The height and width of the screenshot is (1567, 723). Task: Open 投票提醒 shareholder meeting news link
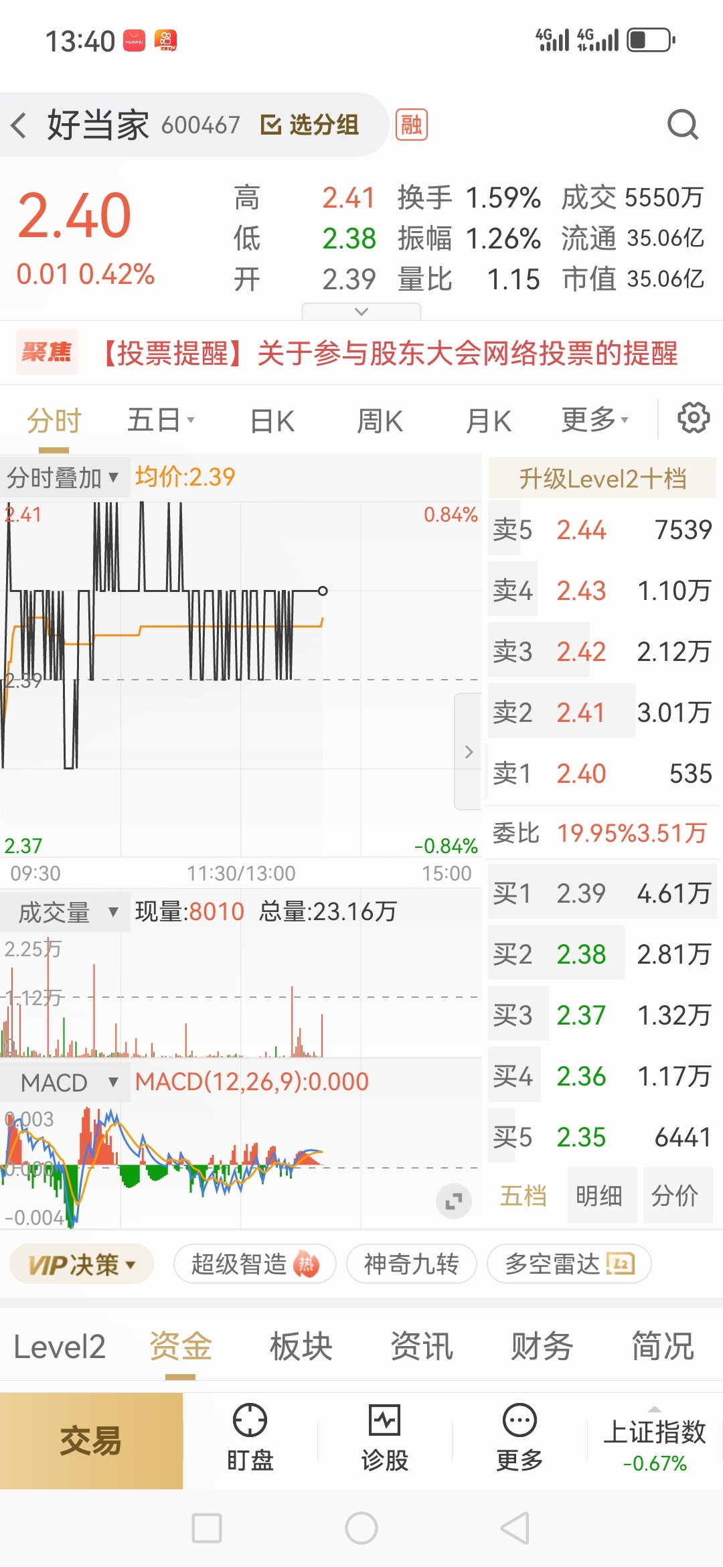coord(388,353)
